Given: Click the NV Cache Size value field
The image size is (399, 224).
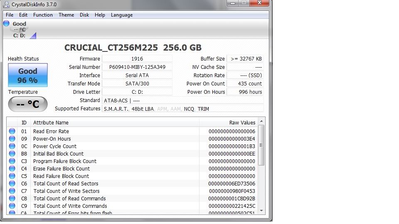Looking at the screenshot, I should 245,67.
